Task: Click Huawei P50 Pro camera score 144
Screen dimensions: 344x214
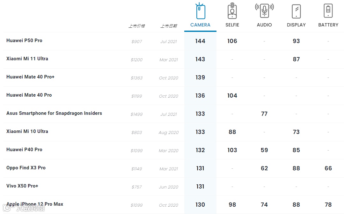Action: tap(200, 41)
